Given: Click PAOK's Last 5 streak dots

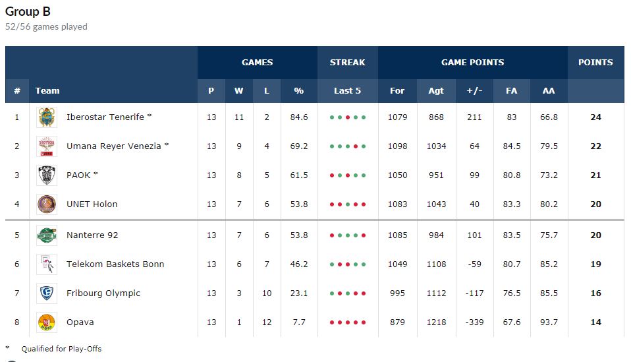Looking at the screenshot, I should (x=347, y=175).
